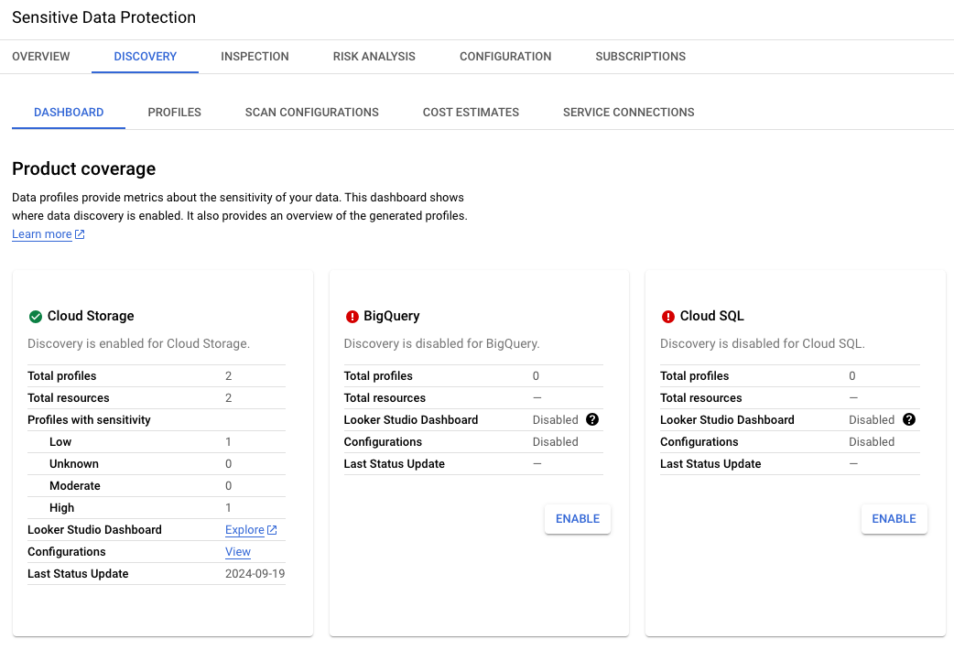The width and height of the screenshot is (954, 650).
Task: Click Last Status Update label in BigQuery card
Action: point(395,464)
